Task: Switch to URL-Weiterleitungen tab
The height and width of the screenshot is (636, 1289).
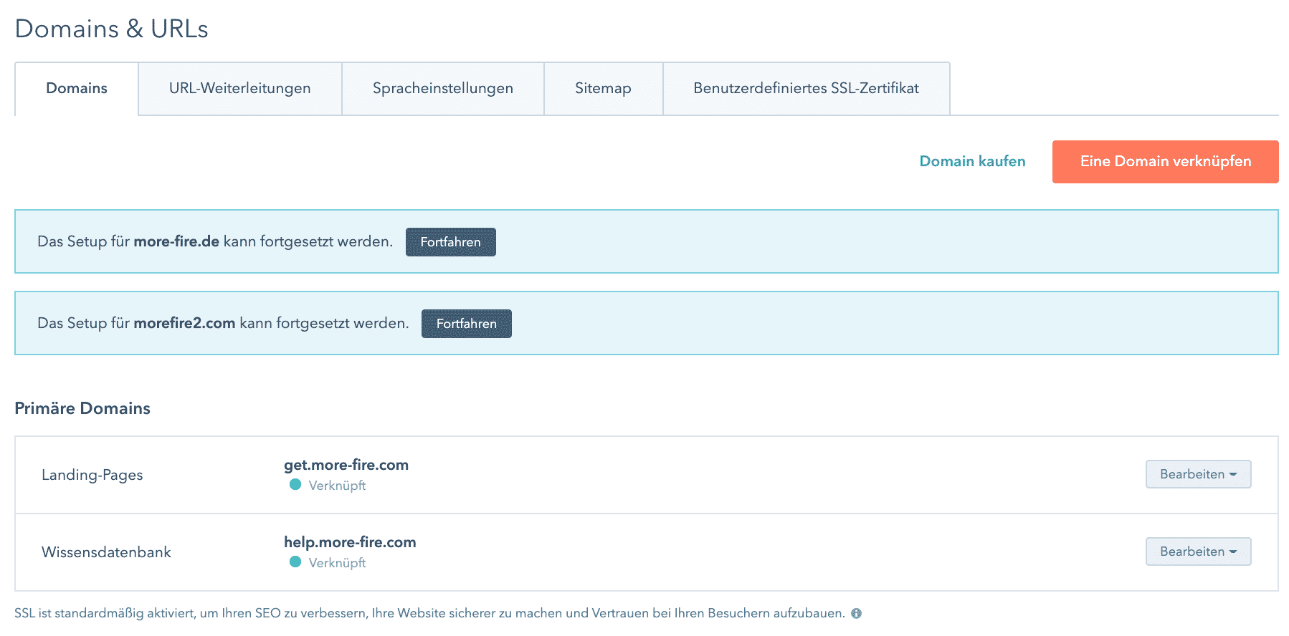Action: (240, 89)
